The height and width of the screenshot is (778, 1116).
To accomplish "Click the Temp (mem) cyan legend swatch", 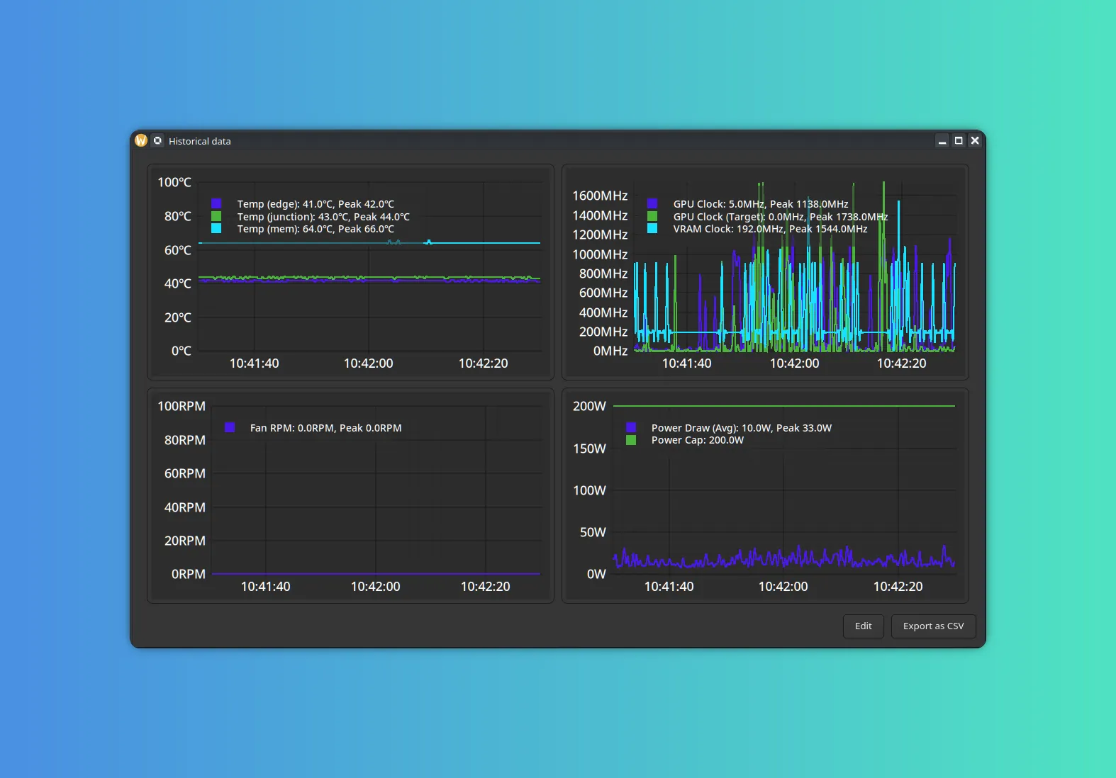I will pyautogui.click(x=216, y=228).
